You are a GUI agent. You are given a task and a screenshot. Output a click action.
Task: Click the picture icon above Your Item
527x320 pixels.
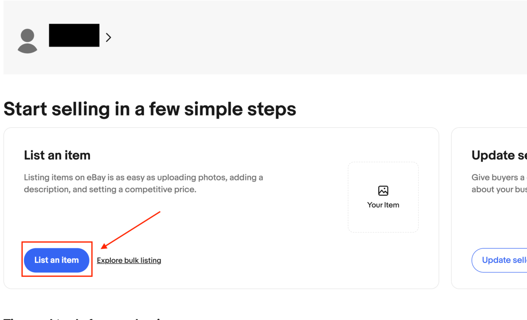[x=383, y=191]
